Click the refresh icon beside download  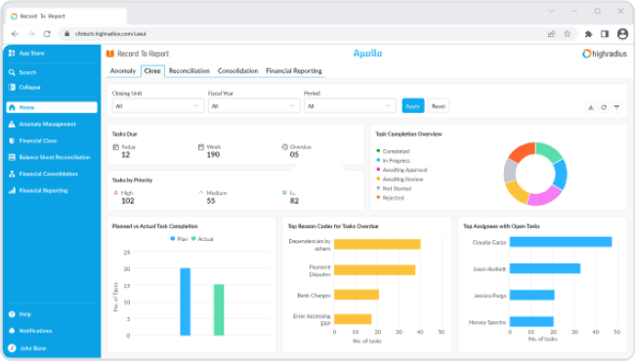[x=604, y=107]
